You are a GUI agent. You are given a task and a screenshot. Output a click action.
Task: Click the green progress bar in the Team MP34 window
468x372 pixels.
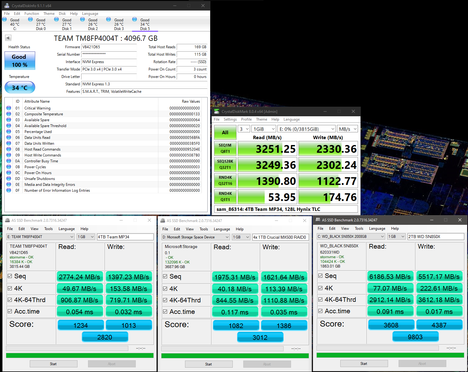[x=80, y=356]
